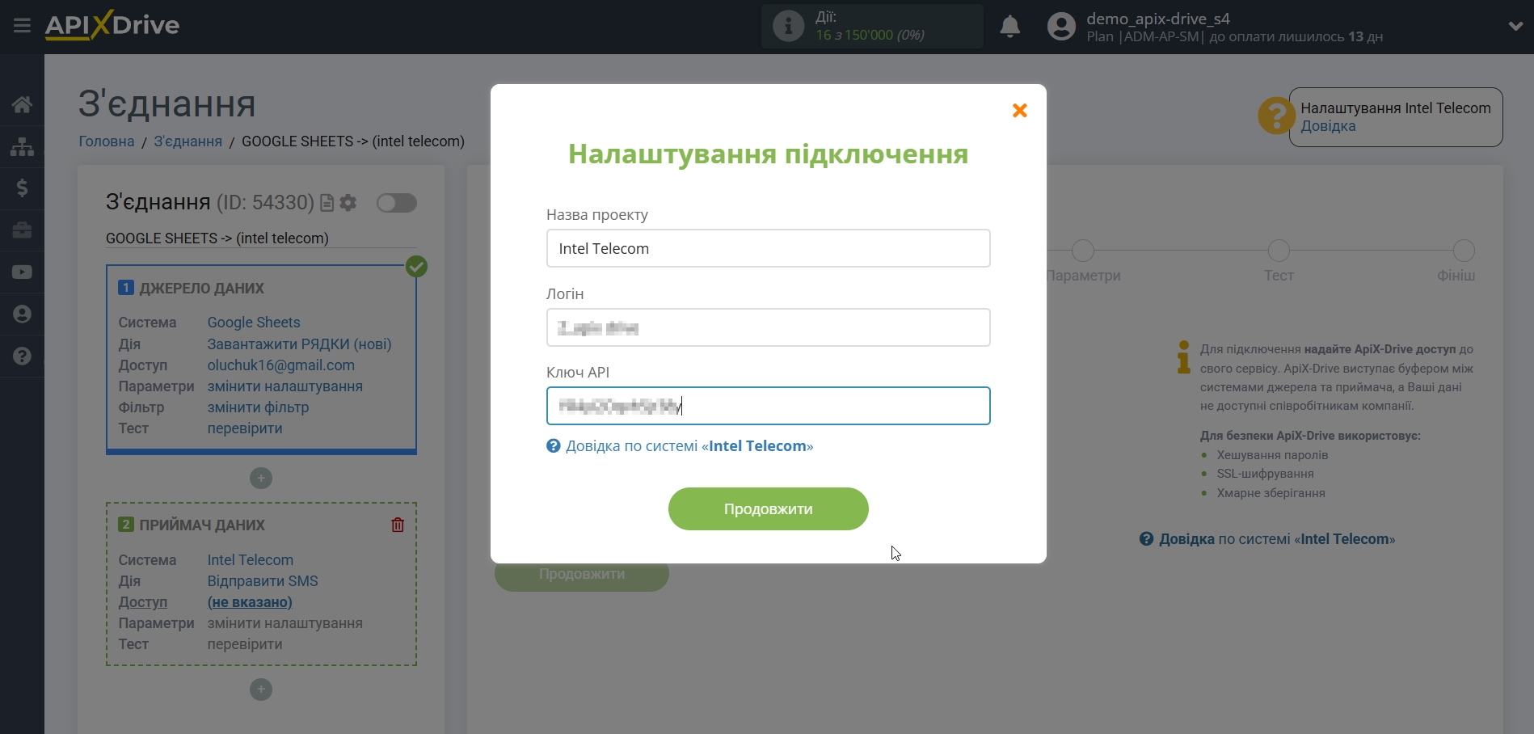Click the plus button between source and receiver
The image size is (1534, 734).
click(x=260, y=479)
